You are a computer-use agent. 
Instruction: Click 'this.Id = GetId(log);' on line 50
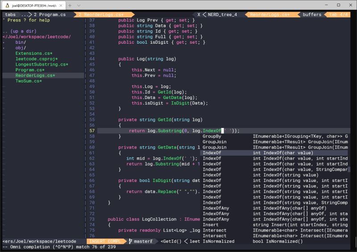(159, 92)
